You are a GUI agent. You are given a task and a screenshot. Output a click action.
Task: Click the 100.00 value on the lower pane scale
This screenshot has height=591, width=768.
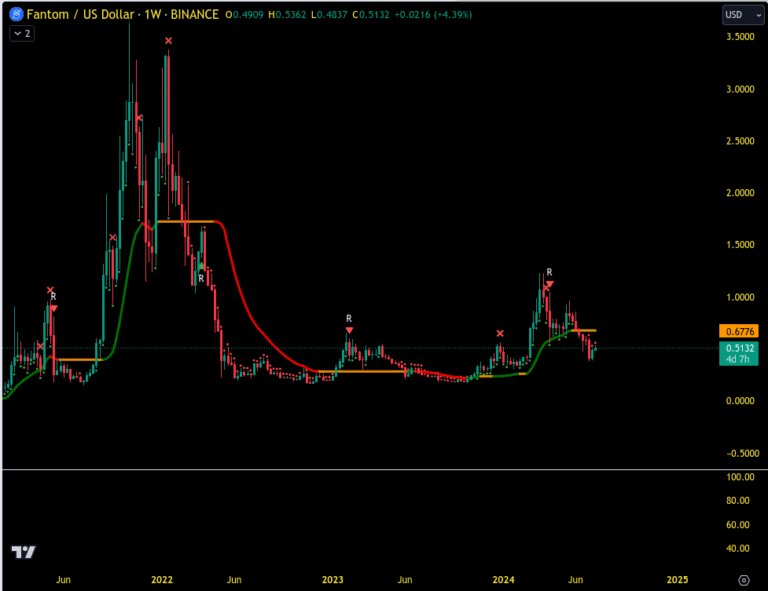[740, 476]
